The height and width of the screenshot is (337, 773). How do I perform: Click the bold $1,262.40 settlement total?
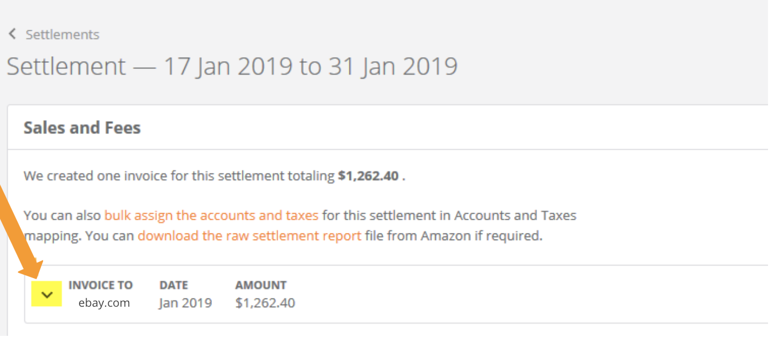pos(368,176)
